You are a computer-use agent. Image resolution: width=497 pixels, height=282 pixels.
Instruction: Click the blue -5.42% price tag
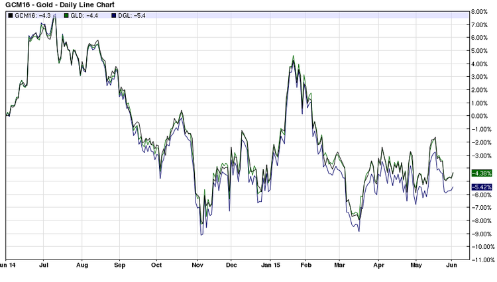[x=481, y=187]
